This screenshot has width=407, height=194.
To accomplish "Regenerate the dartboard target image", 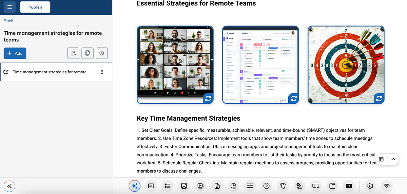I will click(379, 98).
